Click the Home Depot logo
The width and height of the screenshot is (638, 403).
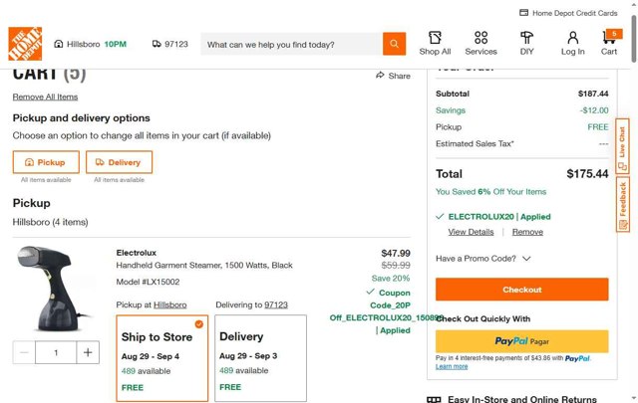coord(25,44)
